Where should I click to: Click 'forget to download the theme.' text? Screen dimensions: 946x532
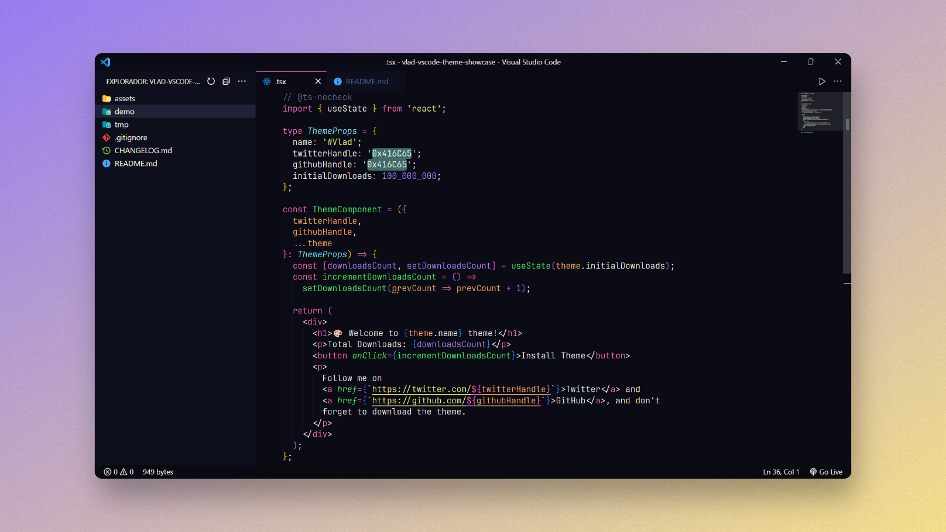tap(394, 412)
